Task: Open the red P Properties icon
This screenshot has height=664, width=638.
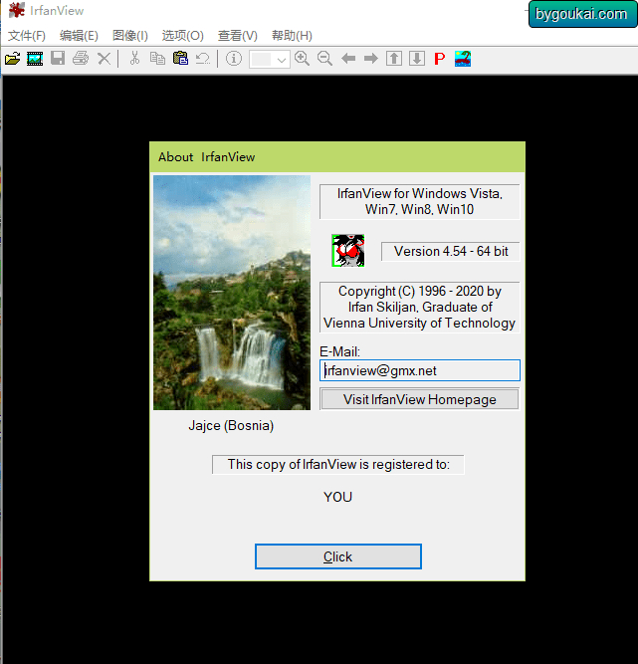Action: [440, 59]
